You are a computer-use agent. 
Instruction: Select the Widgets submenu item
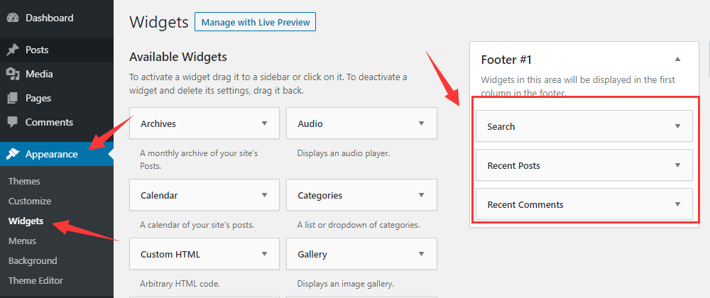(26, 221)
